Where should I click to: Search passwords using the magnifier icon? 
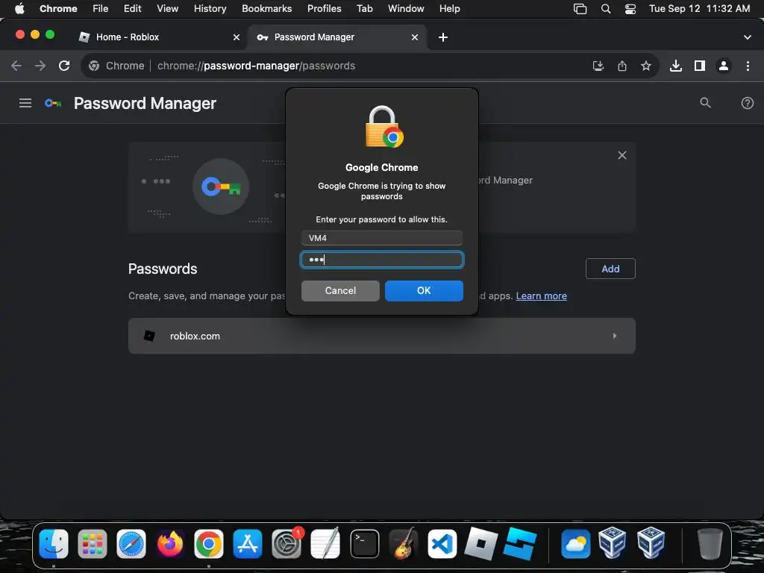pos(705,103)
